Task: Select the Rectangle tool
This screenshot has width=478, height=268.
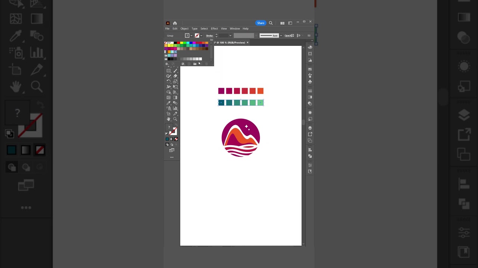Action: click(x=169, y=71)
